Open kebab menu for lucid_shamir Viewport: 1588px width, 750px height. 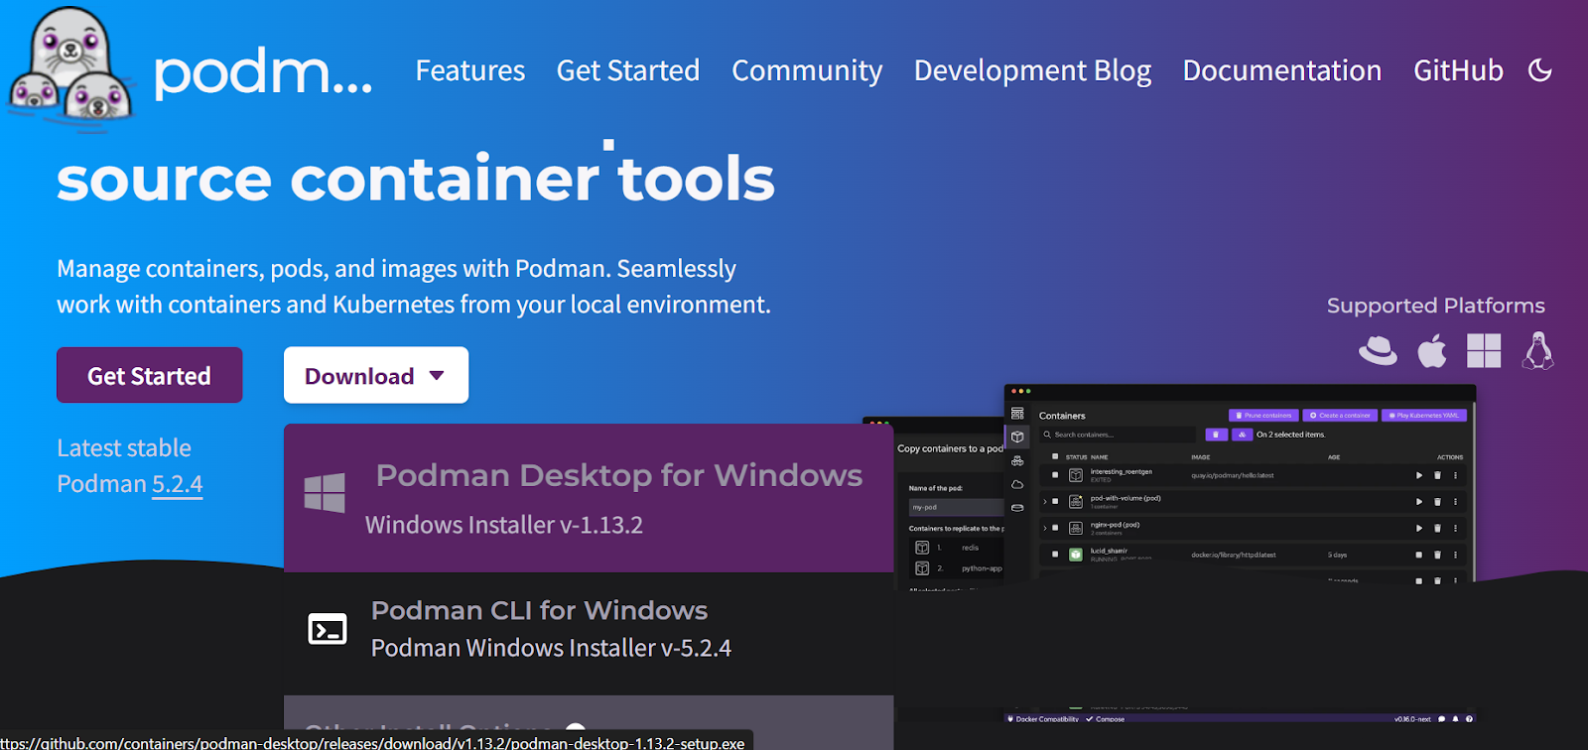click(x=1456, y=555)
